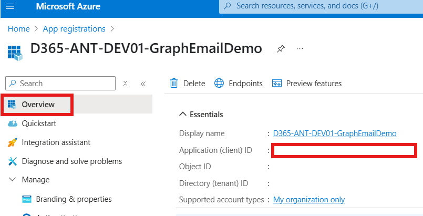
Task: Collapse the Essentials section
Action: (x=183, y=115)
